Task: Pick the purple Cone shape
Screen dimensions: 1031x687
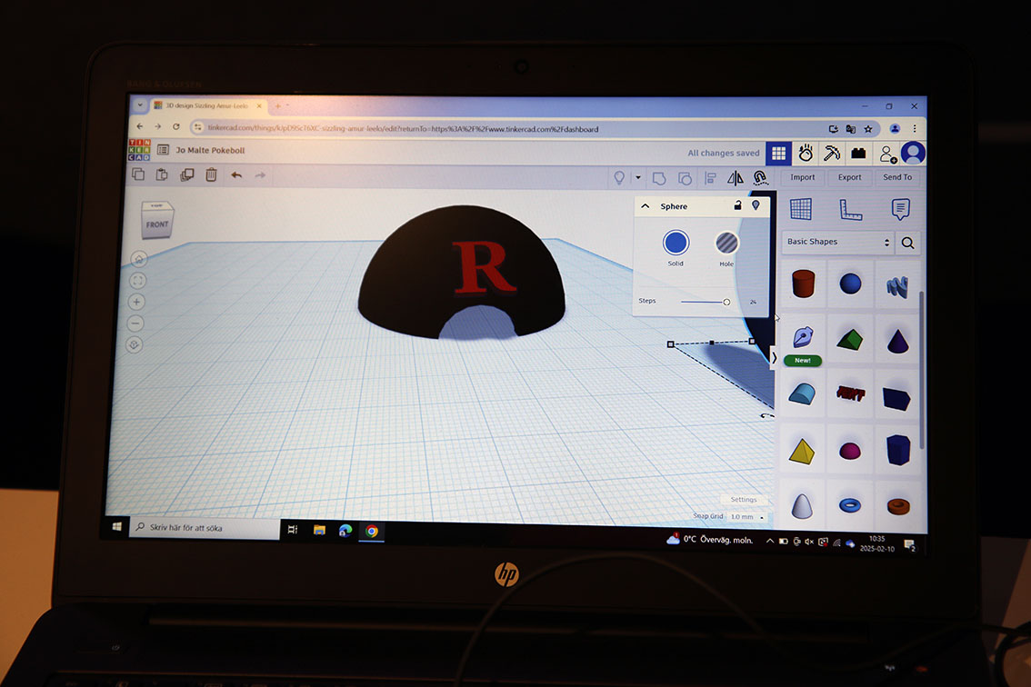Action: tap(897, 341)
